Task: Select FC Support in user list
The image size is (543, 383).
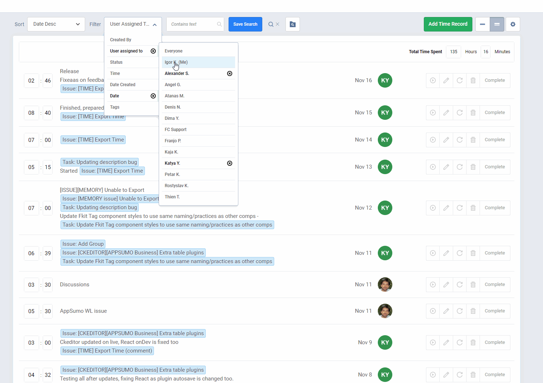Action: click(199, 130)
